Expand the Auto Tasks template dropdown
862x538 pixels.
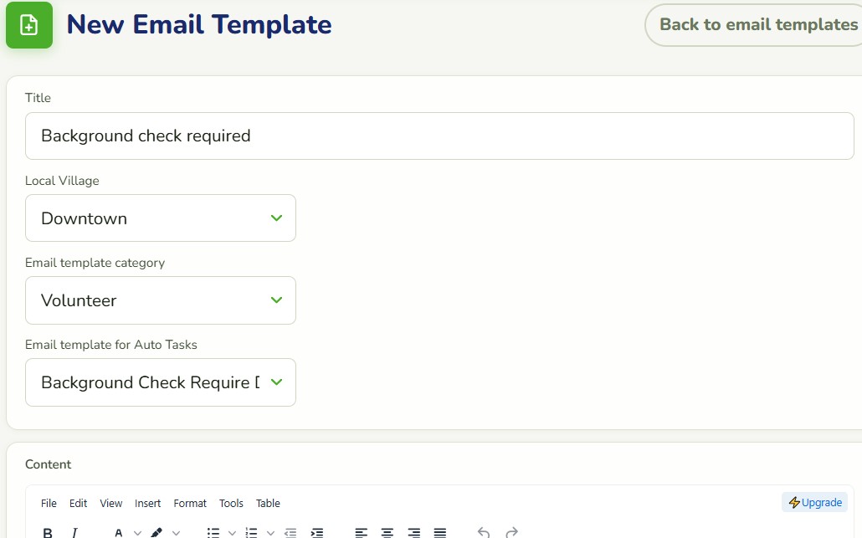161,382
